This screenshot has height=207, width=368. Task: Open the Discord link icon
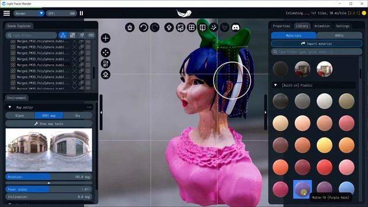coord(236,28)
